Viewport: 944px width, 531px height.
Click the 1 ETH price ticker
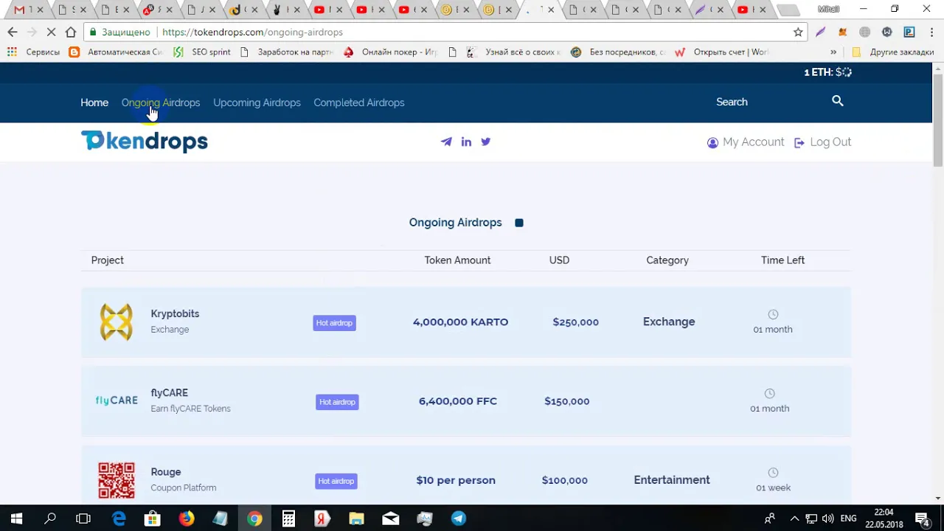click(827, 72)
